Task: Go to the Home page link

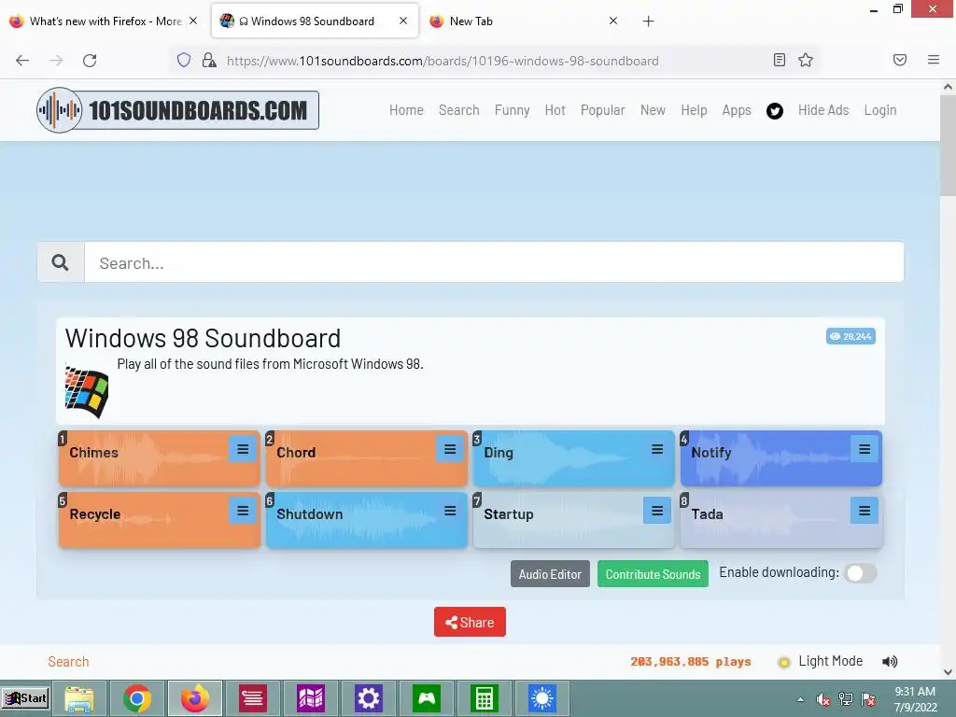Action: pos(406,110)
